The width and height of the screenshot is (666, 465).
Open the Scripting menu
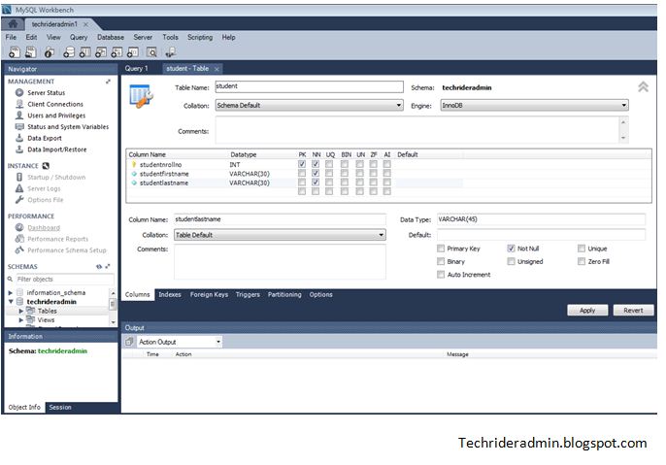point(200,37)
